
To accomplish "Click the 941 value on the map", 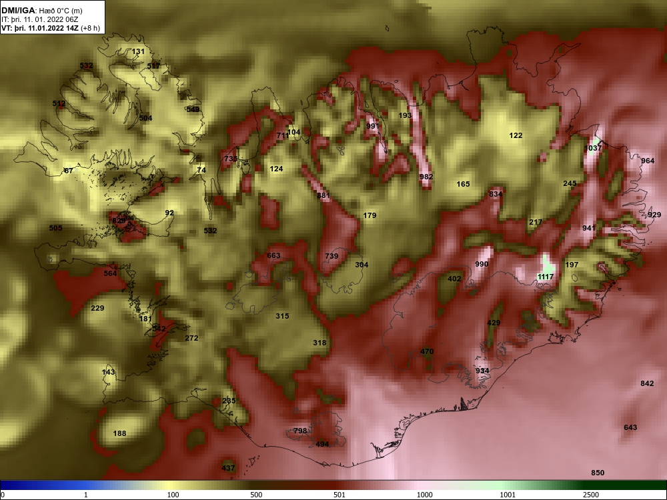I will pos(589,228).
